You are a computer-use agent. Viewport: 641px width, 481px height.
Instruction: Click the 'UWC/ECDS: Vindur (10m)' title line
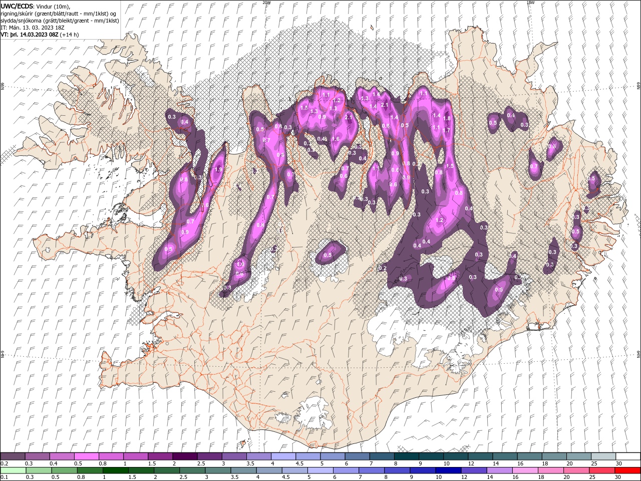coord(36,6)
